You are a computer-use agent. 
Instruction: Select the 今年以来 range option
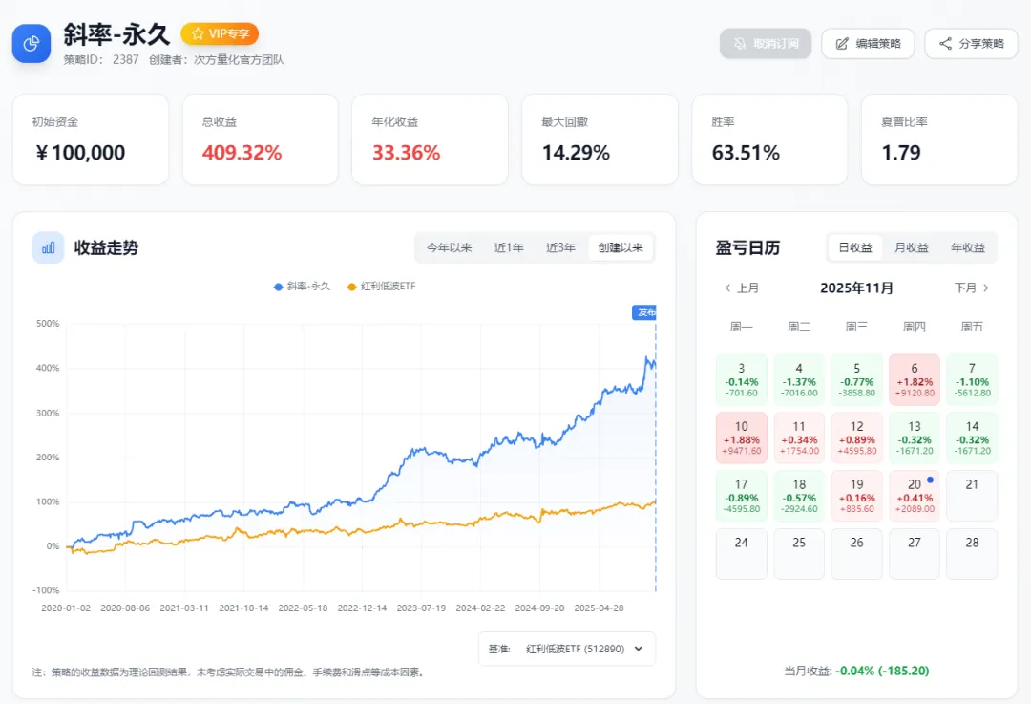(450, 247)
